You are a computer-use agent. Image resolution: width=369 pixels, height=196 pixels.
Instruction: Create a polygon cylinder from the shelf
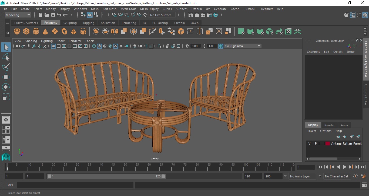[x=36, y=31]
